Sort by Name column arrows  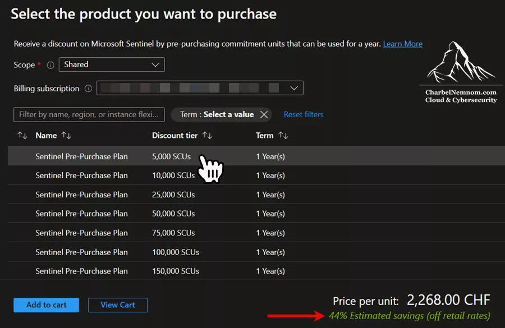tap(66, 136)
